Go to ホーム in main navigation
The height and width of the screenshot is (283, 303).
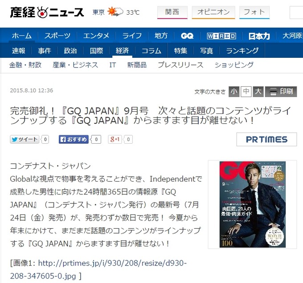[22, 36]
